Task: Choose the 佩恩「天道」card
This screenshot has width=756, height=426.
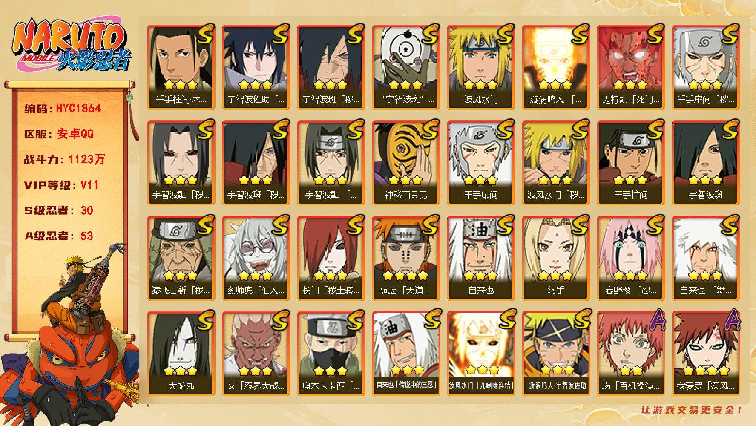Action: click(406, 258)
